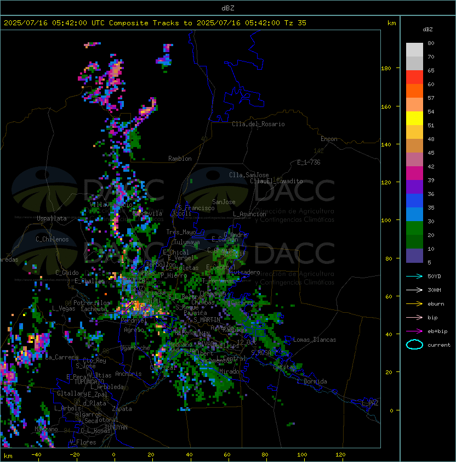The image size is (456, 462).
Task: Click the 'Anchoris' map label
Action: (128, 374)
